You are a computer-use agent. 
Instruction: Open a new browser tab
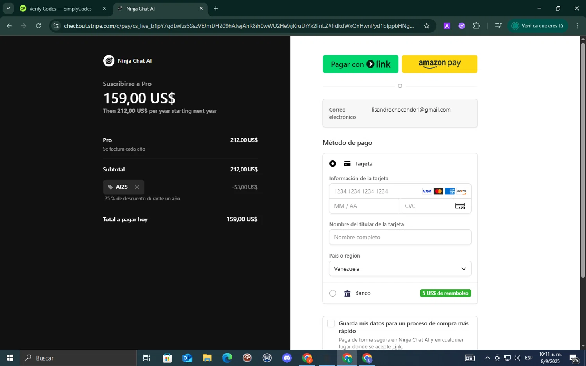pos(216,9)
